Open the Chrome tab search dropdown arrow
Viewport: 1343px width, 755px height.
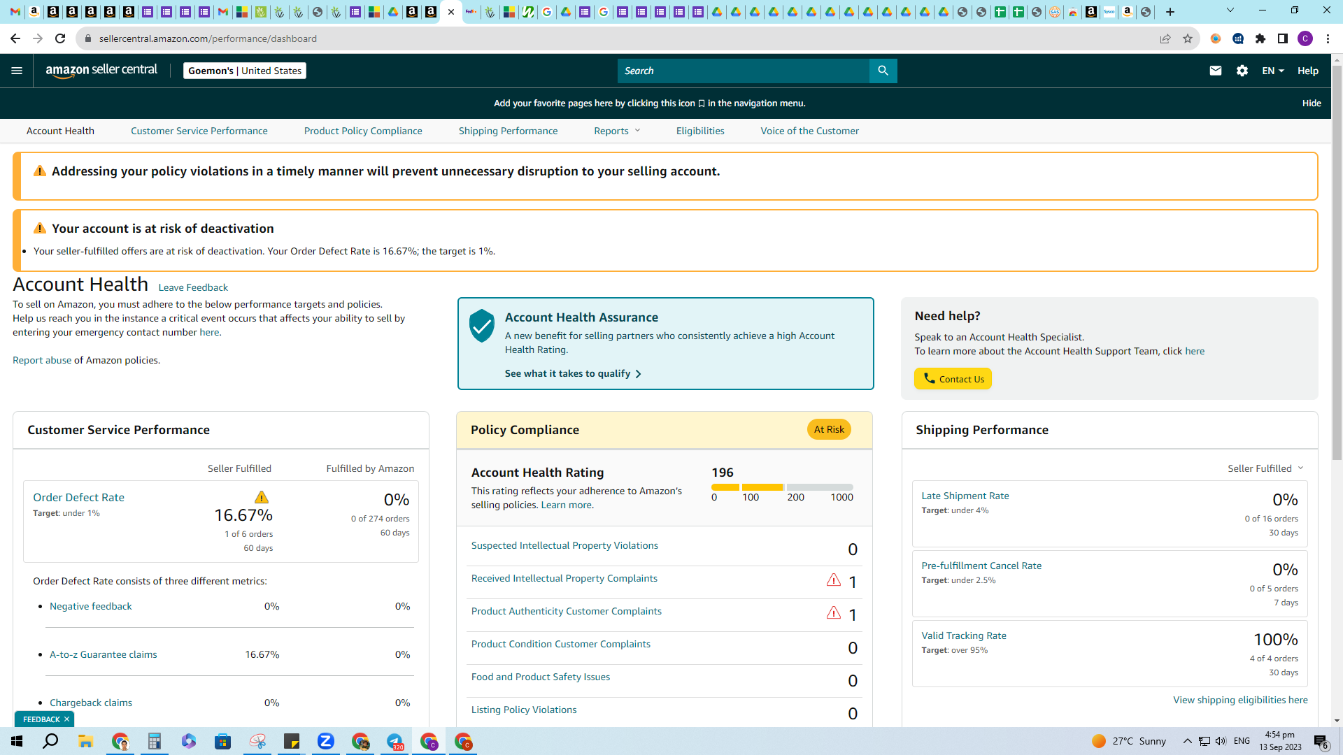[1230, 10]
